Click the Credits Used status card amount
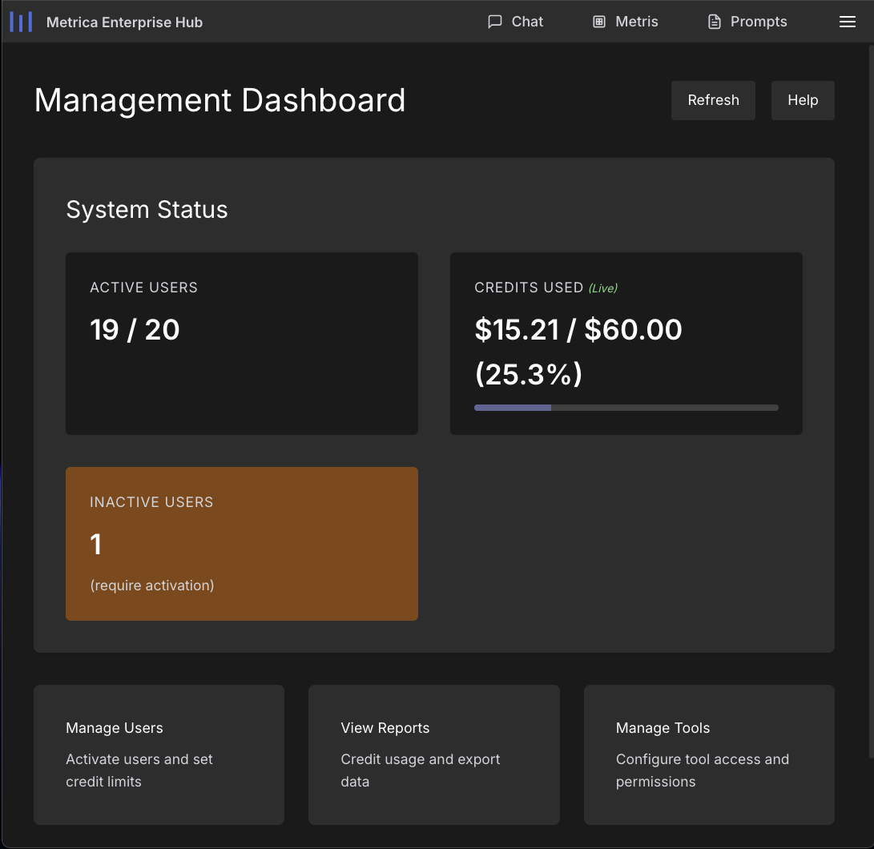 click(578, 329)
